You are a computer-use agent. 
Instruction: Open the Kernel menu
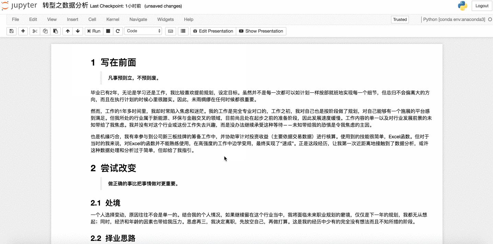[x=113, y=19]
